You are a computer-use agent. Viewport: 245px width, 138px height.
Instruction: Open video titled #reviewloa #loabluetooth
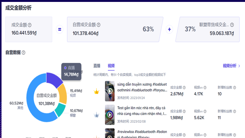click(142, 134)
